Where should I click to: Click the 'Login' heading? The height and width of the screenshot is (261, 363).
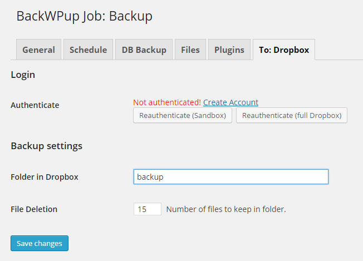tap(23, 75)
